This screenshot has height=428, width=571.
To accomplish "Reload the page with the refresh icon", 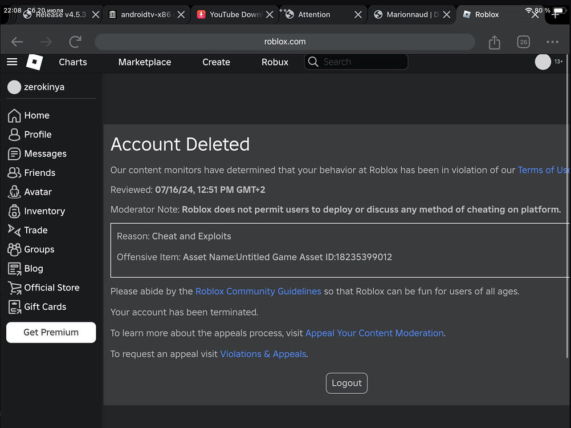I will [75, 42].
